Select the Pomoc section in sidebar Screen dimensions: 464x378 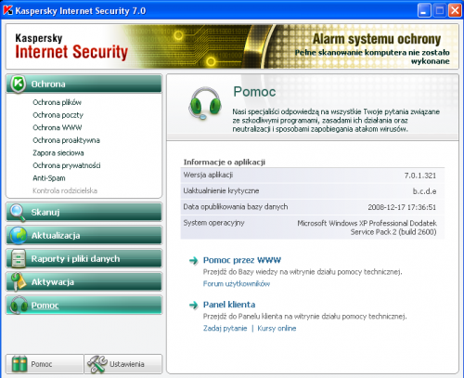pos(84,306)
